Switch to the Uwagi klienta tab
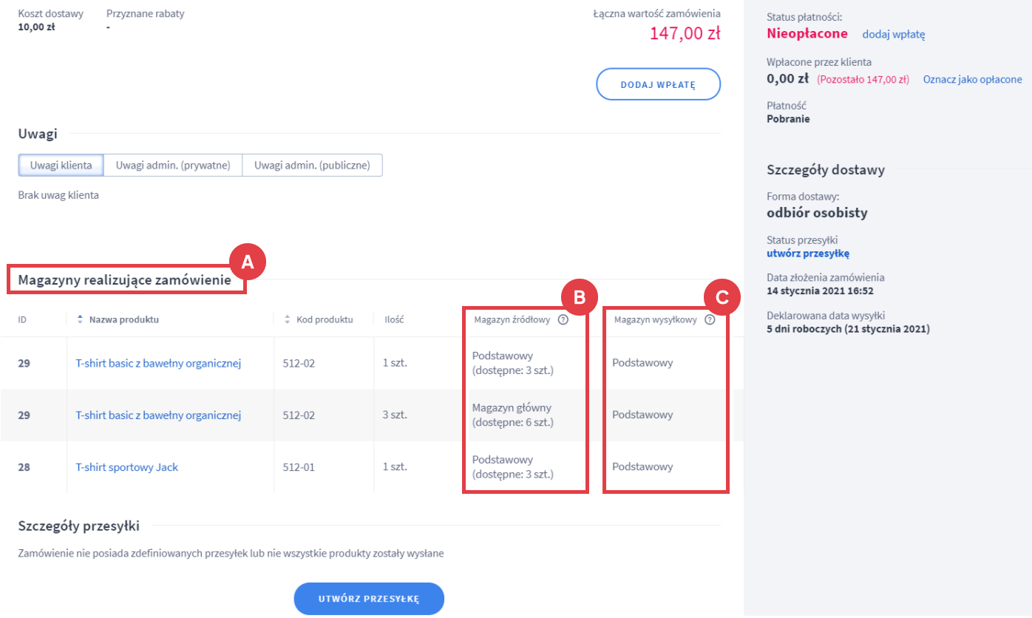This screenshot has width=1032, height=618. click(60, 165)
